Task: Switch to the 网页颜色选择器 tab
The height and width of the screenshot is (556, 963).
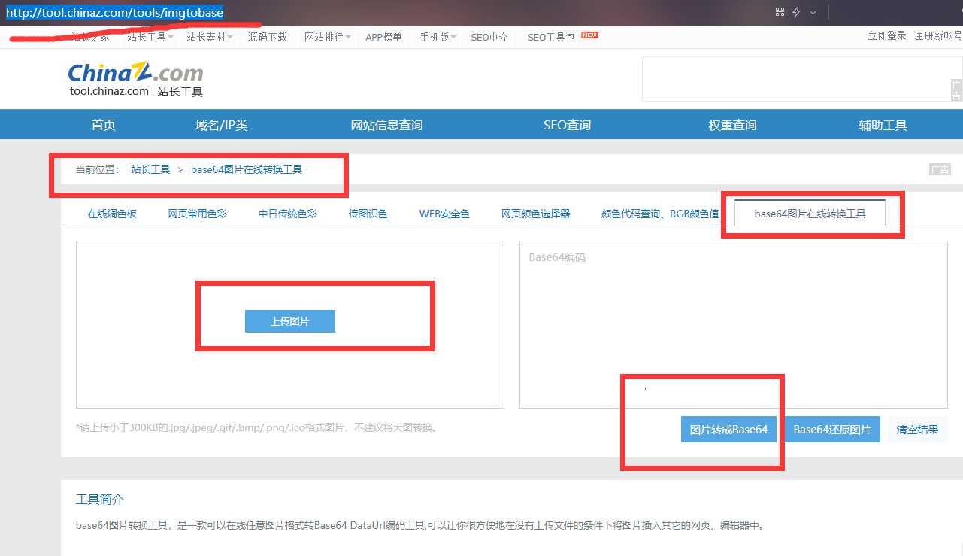Action: [536, 214]
